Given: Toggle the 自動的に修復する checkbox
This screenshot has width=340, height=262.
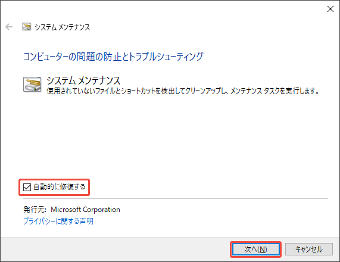Looking at the screenshot, I should tap(27, 187).
